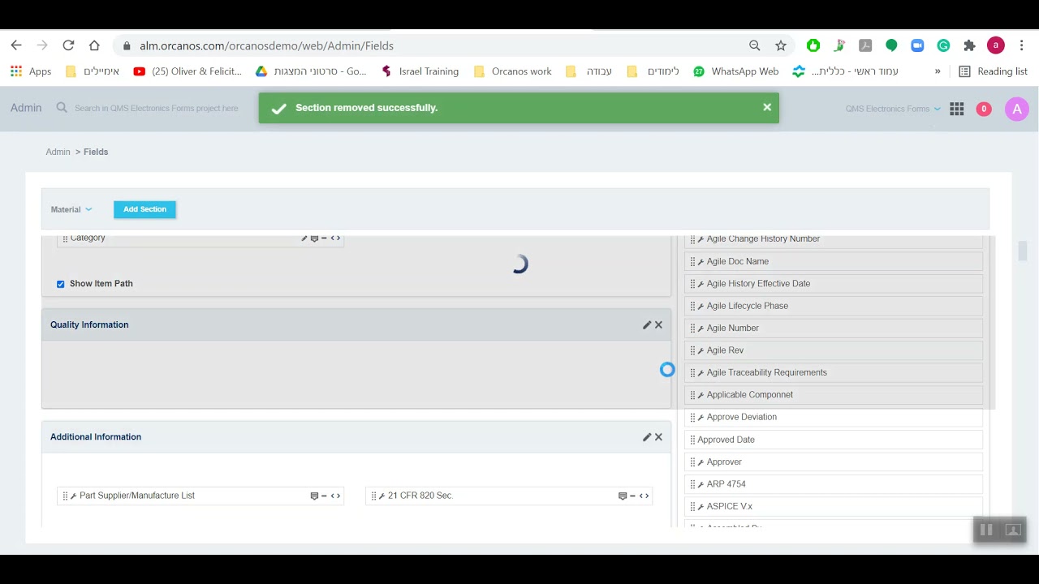Dismiss the Section removed successfully message

[x=767, y=107]
